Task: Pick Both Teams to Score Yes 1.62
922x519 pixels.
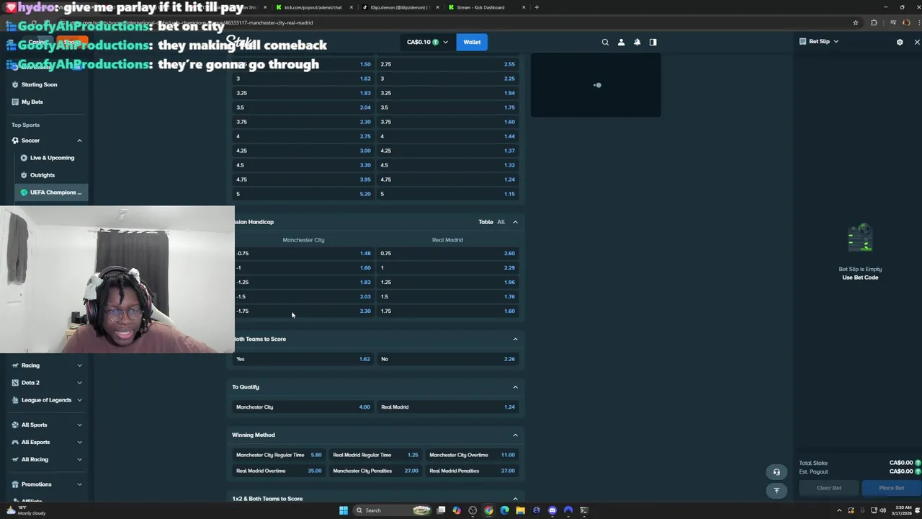Action: 303,359
